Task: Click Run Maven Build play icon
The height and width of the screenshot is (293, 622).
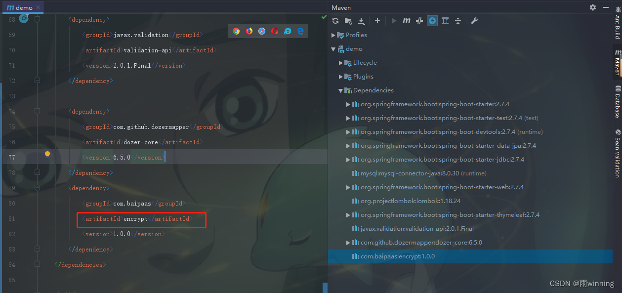Action: (394, 21)
